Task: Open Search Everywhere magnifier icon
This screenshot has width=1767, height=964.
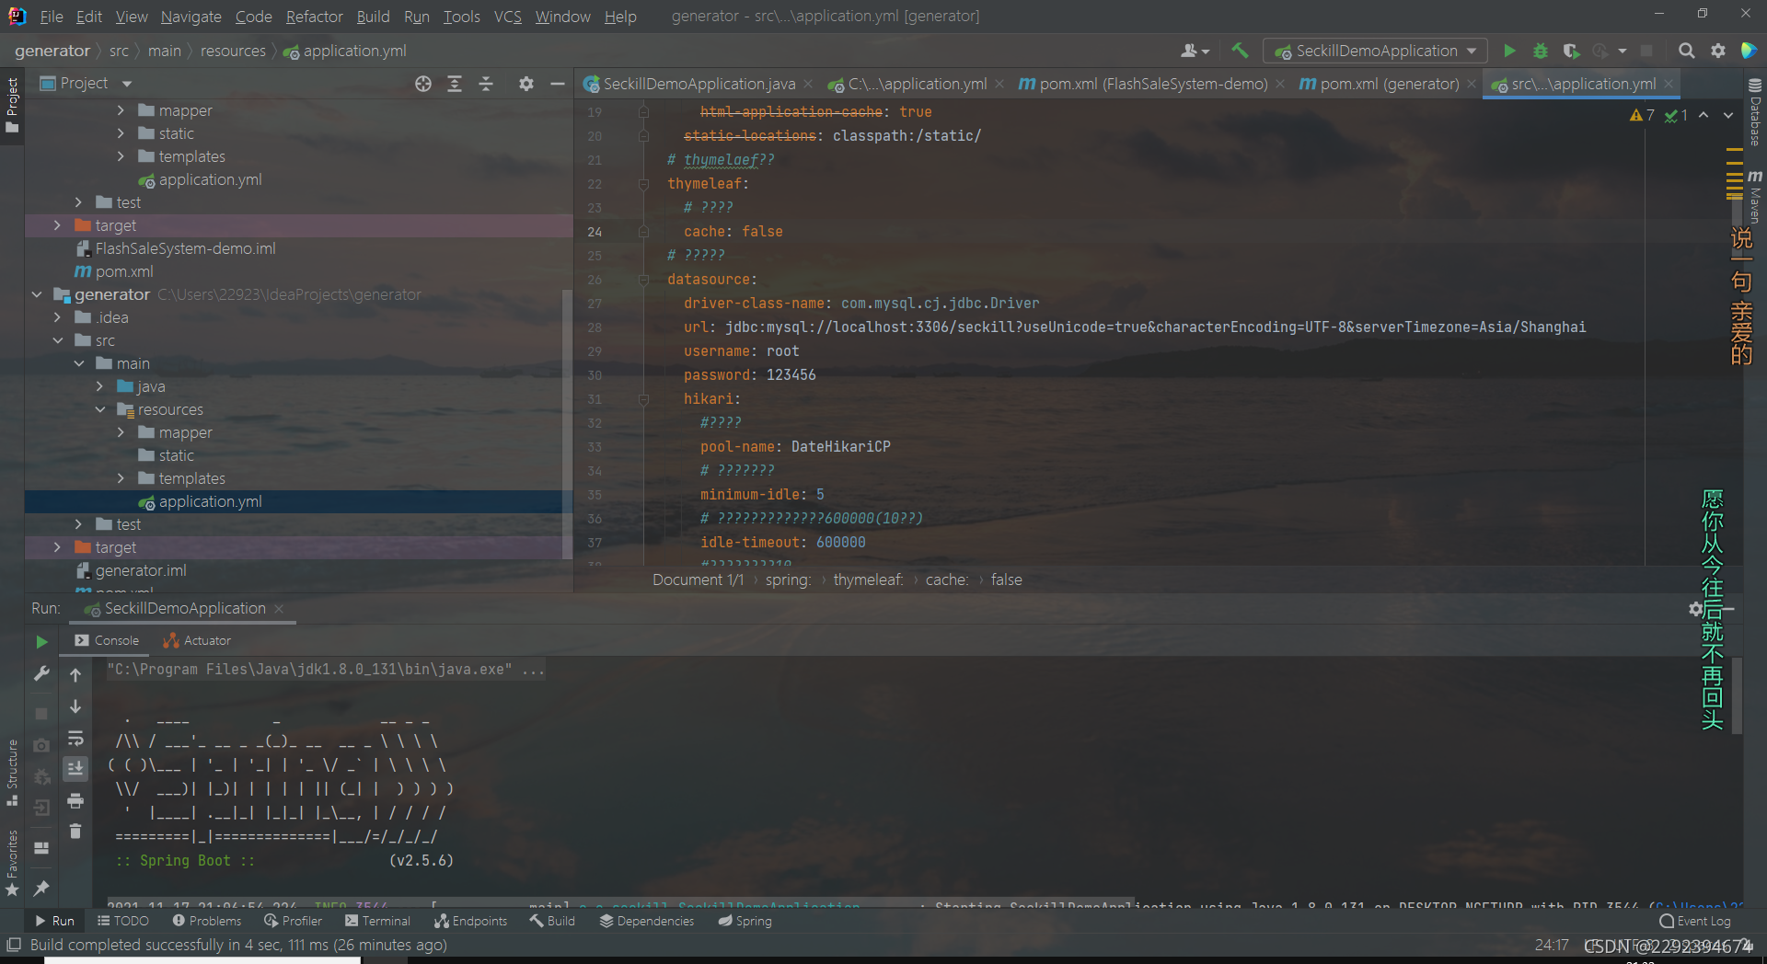Action: coord(1686,51)
